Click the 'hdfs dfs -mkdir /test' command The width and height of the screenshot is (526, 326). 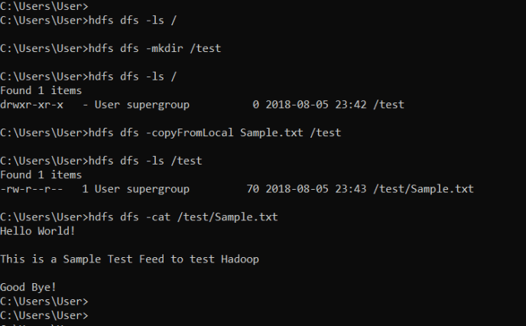154,48
